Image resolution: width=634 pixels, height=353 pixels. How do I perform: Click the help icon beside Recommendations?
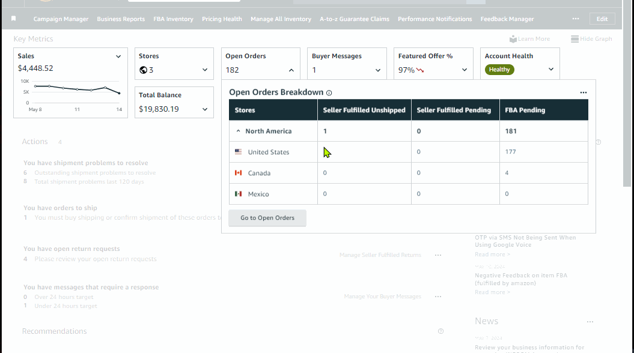[440, 331]
